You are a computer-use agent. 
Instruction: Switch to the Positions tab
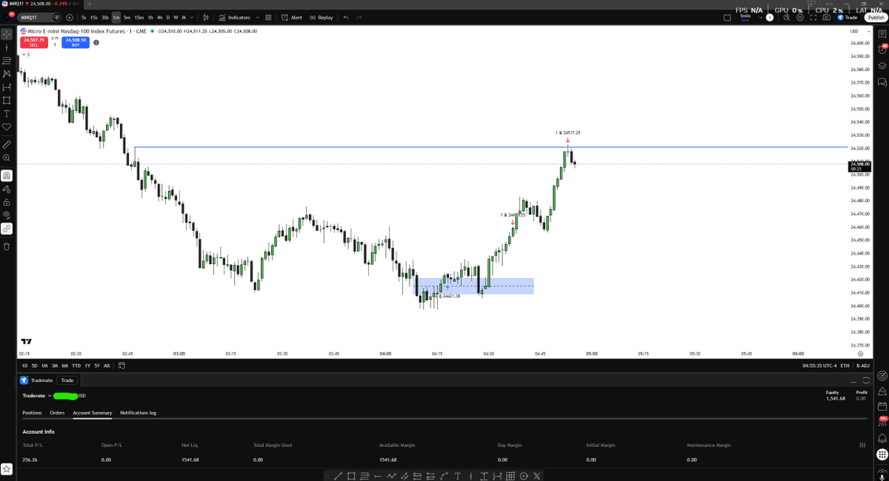tap(32, 413)
